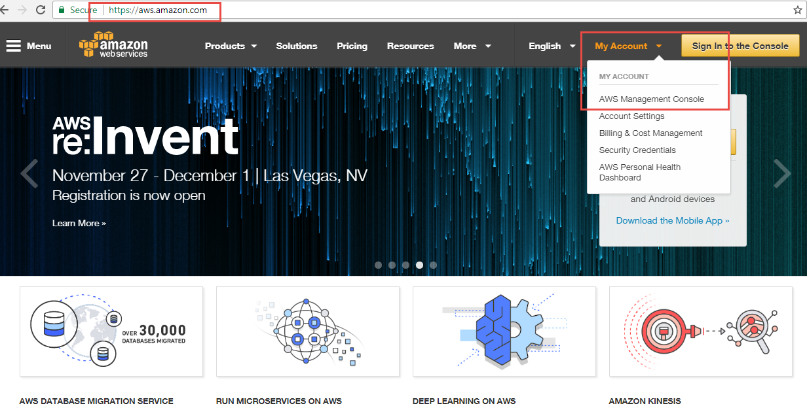The height and width of the screenshot is (408, 807).
Task: Choose AWS Management Console from My Account
Action: pos(652,99)
